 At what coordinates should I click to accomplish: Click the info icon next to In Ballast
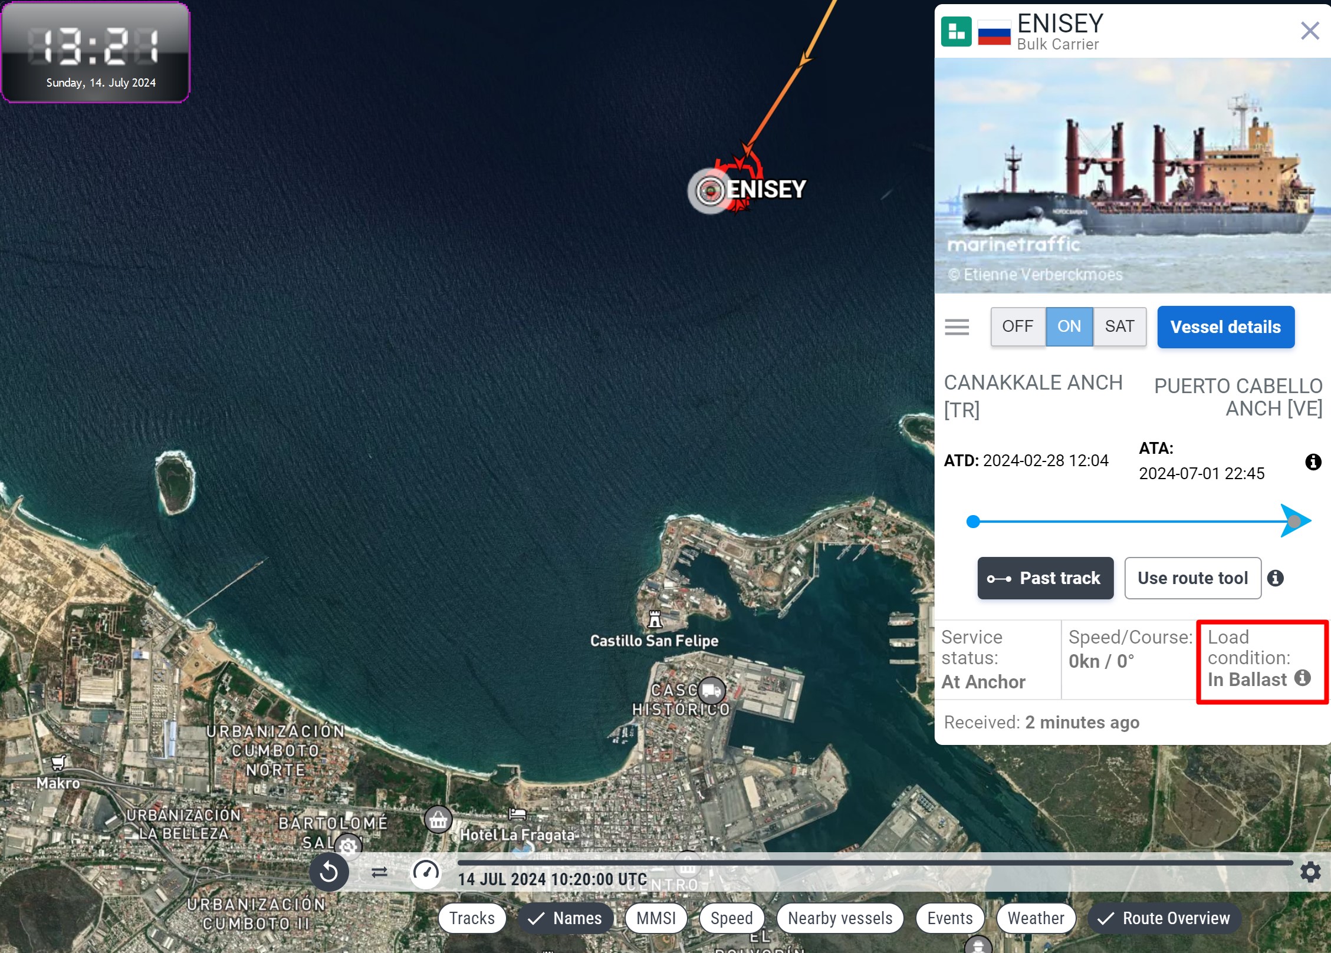point(1303,678)
